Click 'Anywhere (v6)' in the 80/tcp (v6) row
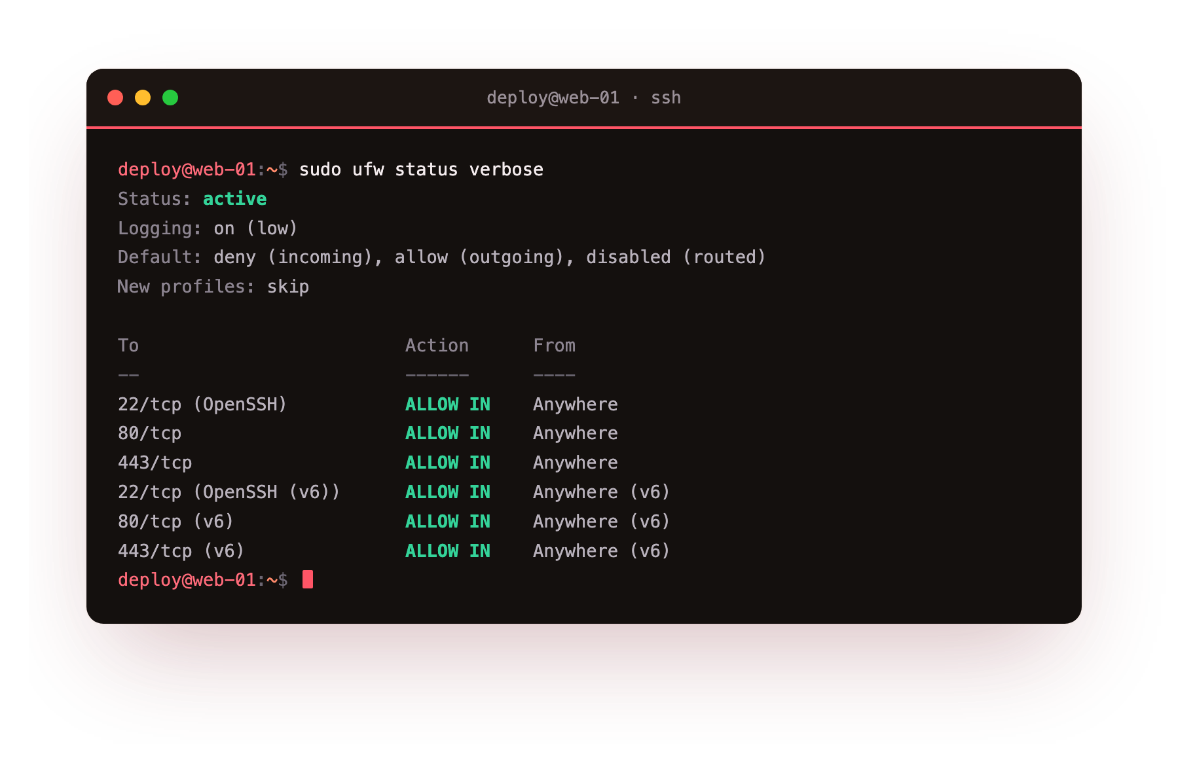 point(602,522)
